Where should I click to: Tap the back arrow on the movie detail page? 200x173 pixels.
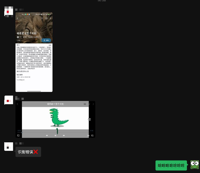tap(17, 18)
